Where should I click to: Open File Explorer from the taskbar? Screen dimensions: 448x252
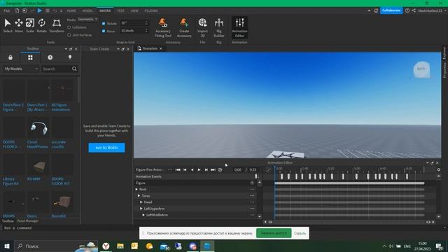pyautogui.click(x=120, y=246)
